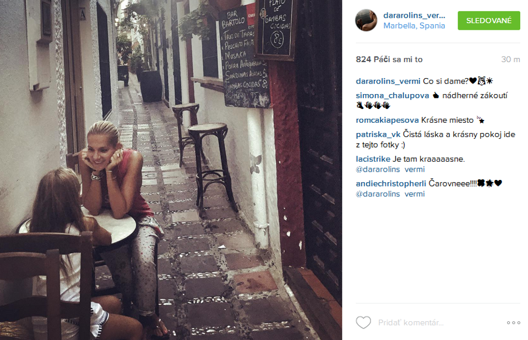The width and height of the screenshot is (528, 340).
Task: Open the dararolins_vermi caption author link
Action: (388, 81)
